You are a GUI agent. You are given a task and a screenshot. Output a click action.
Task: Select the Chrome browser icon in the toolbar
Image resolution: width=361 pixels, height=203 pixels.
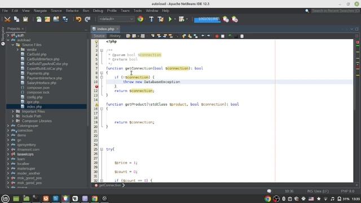point(140,19)
